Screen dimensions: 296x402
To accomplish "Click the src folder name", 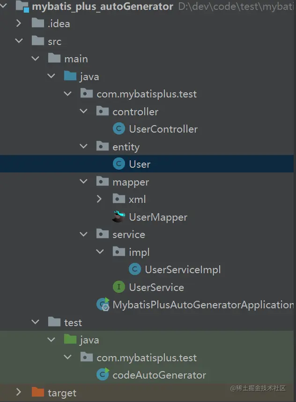I will tap(55, 42).
